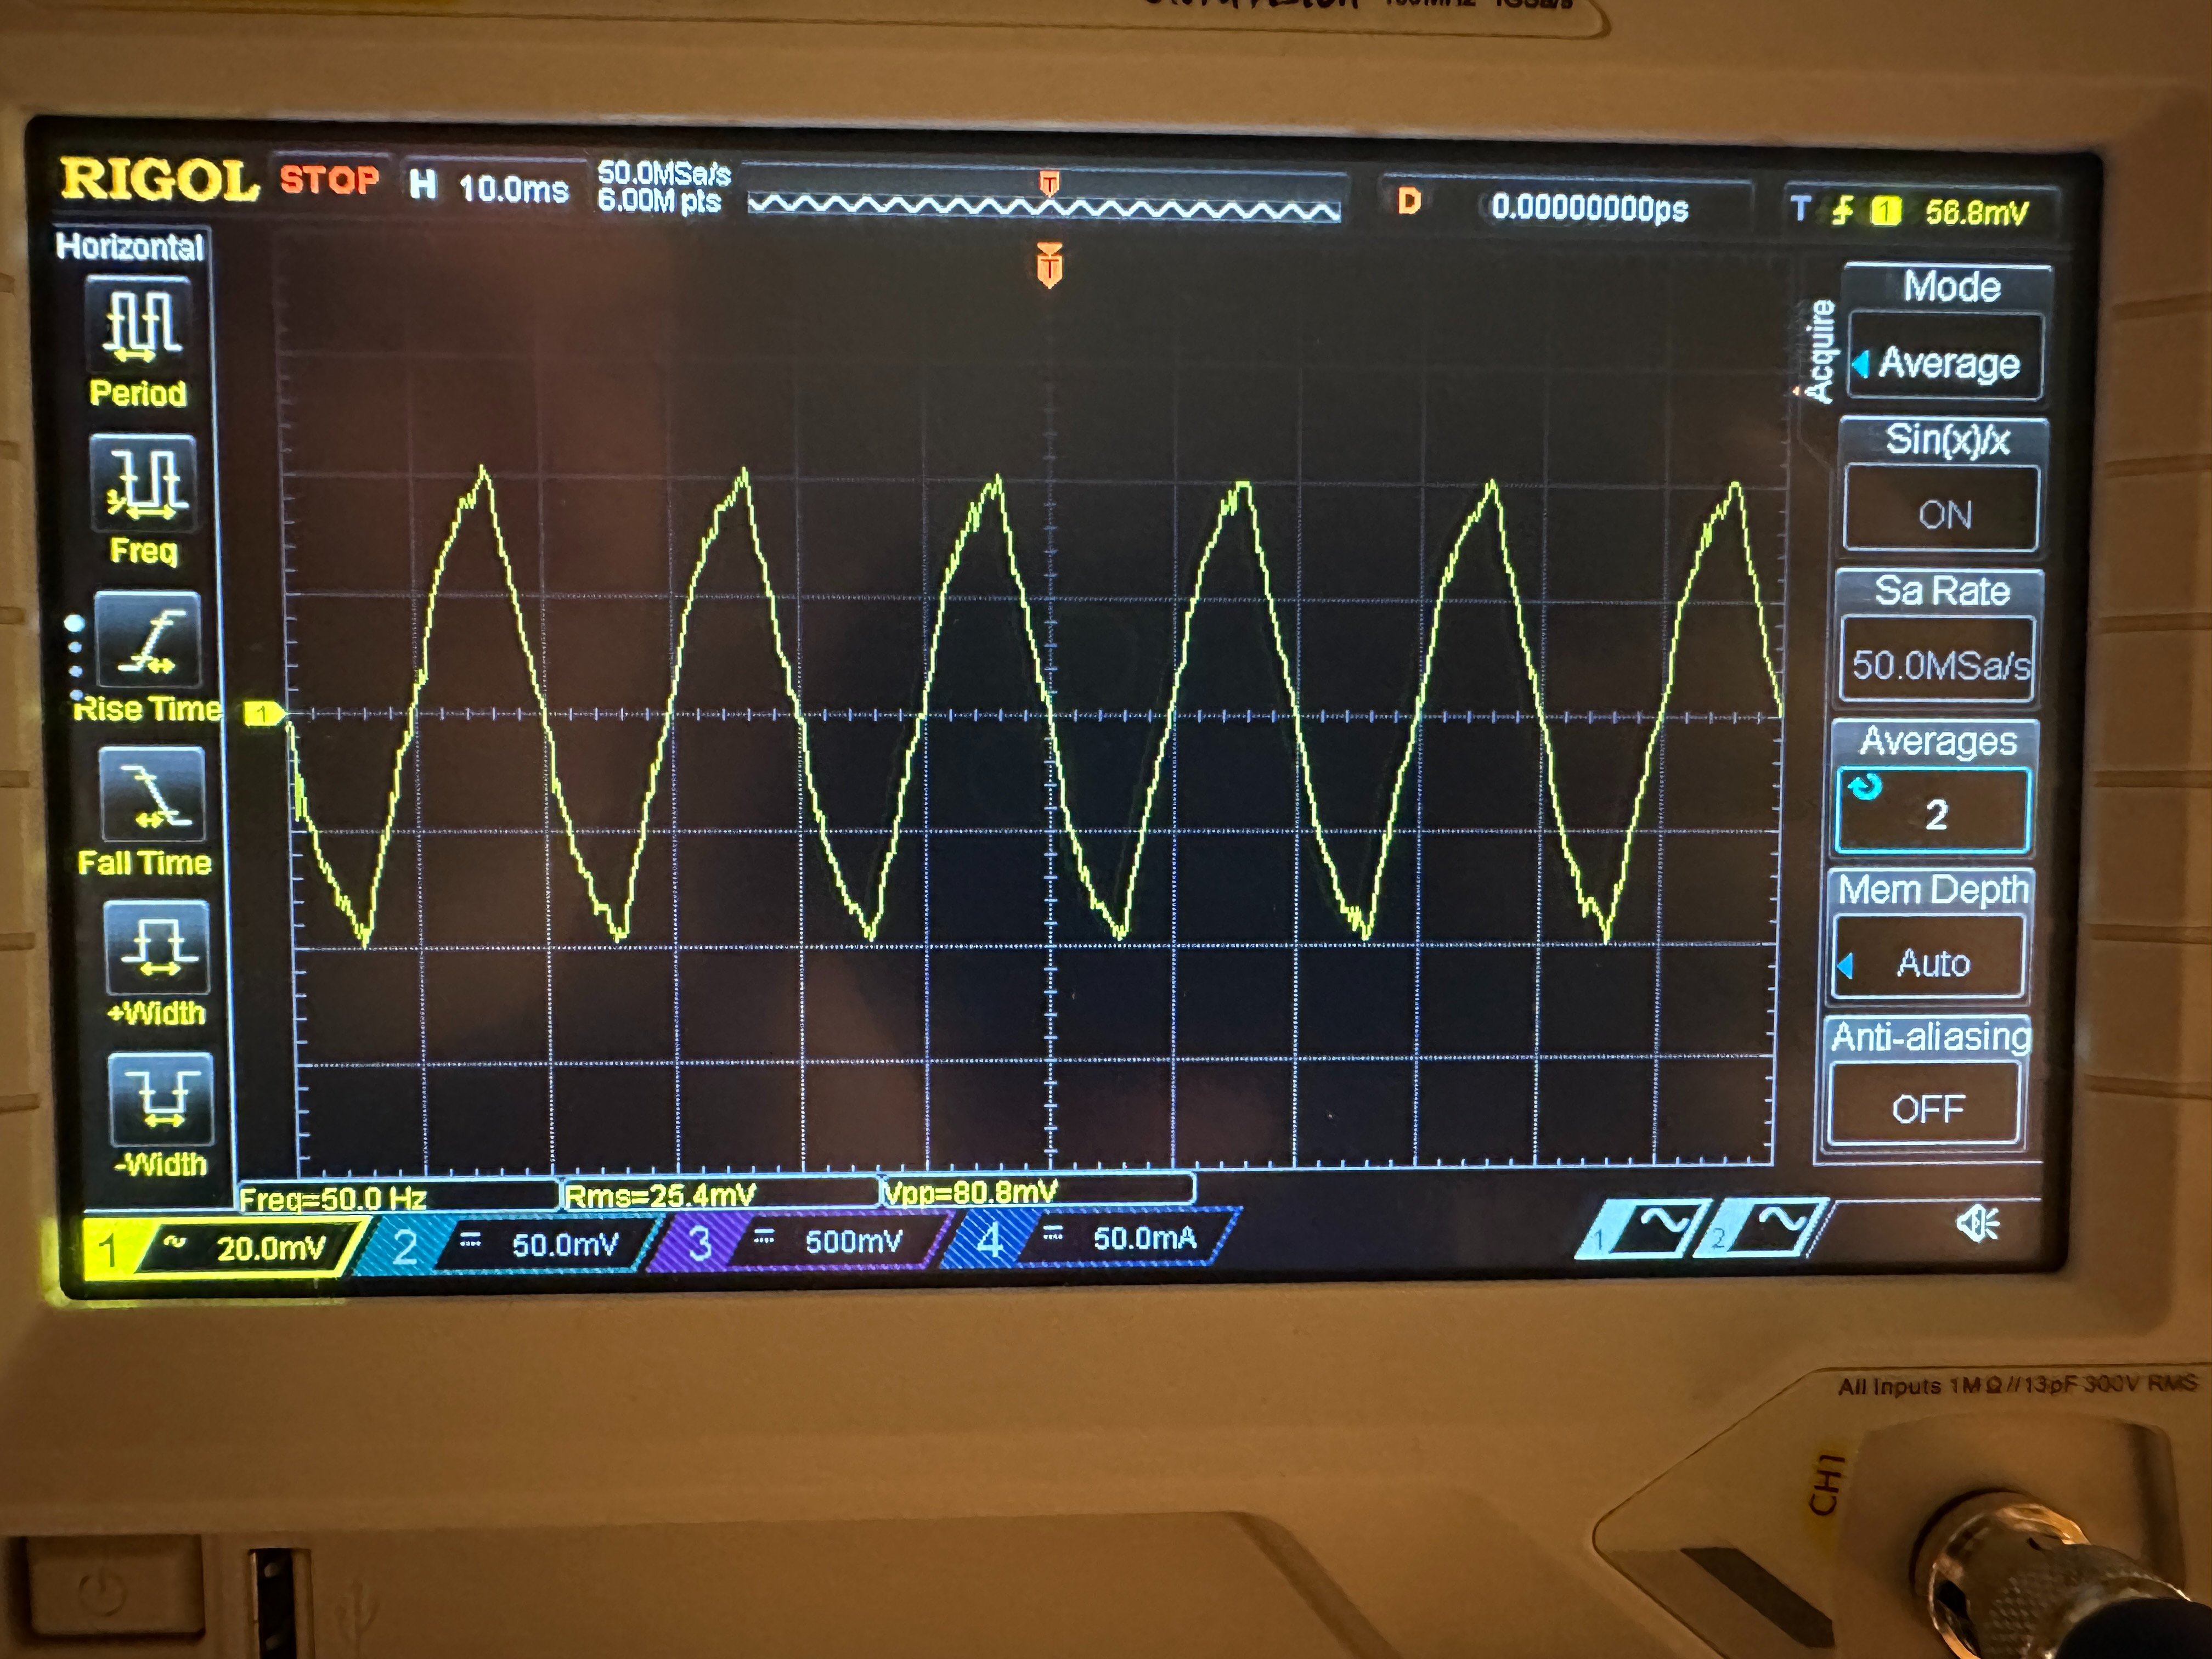Toggle Sin(x)/x interpolation ON setting

pyautogui.click(x=1942, y=513)
